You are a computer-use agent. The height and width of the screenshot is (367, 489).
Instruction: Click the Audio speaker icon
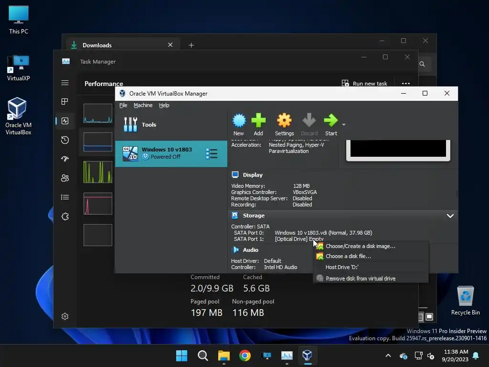click(235, 249)
